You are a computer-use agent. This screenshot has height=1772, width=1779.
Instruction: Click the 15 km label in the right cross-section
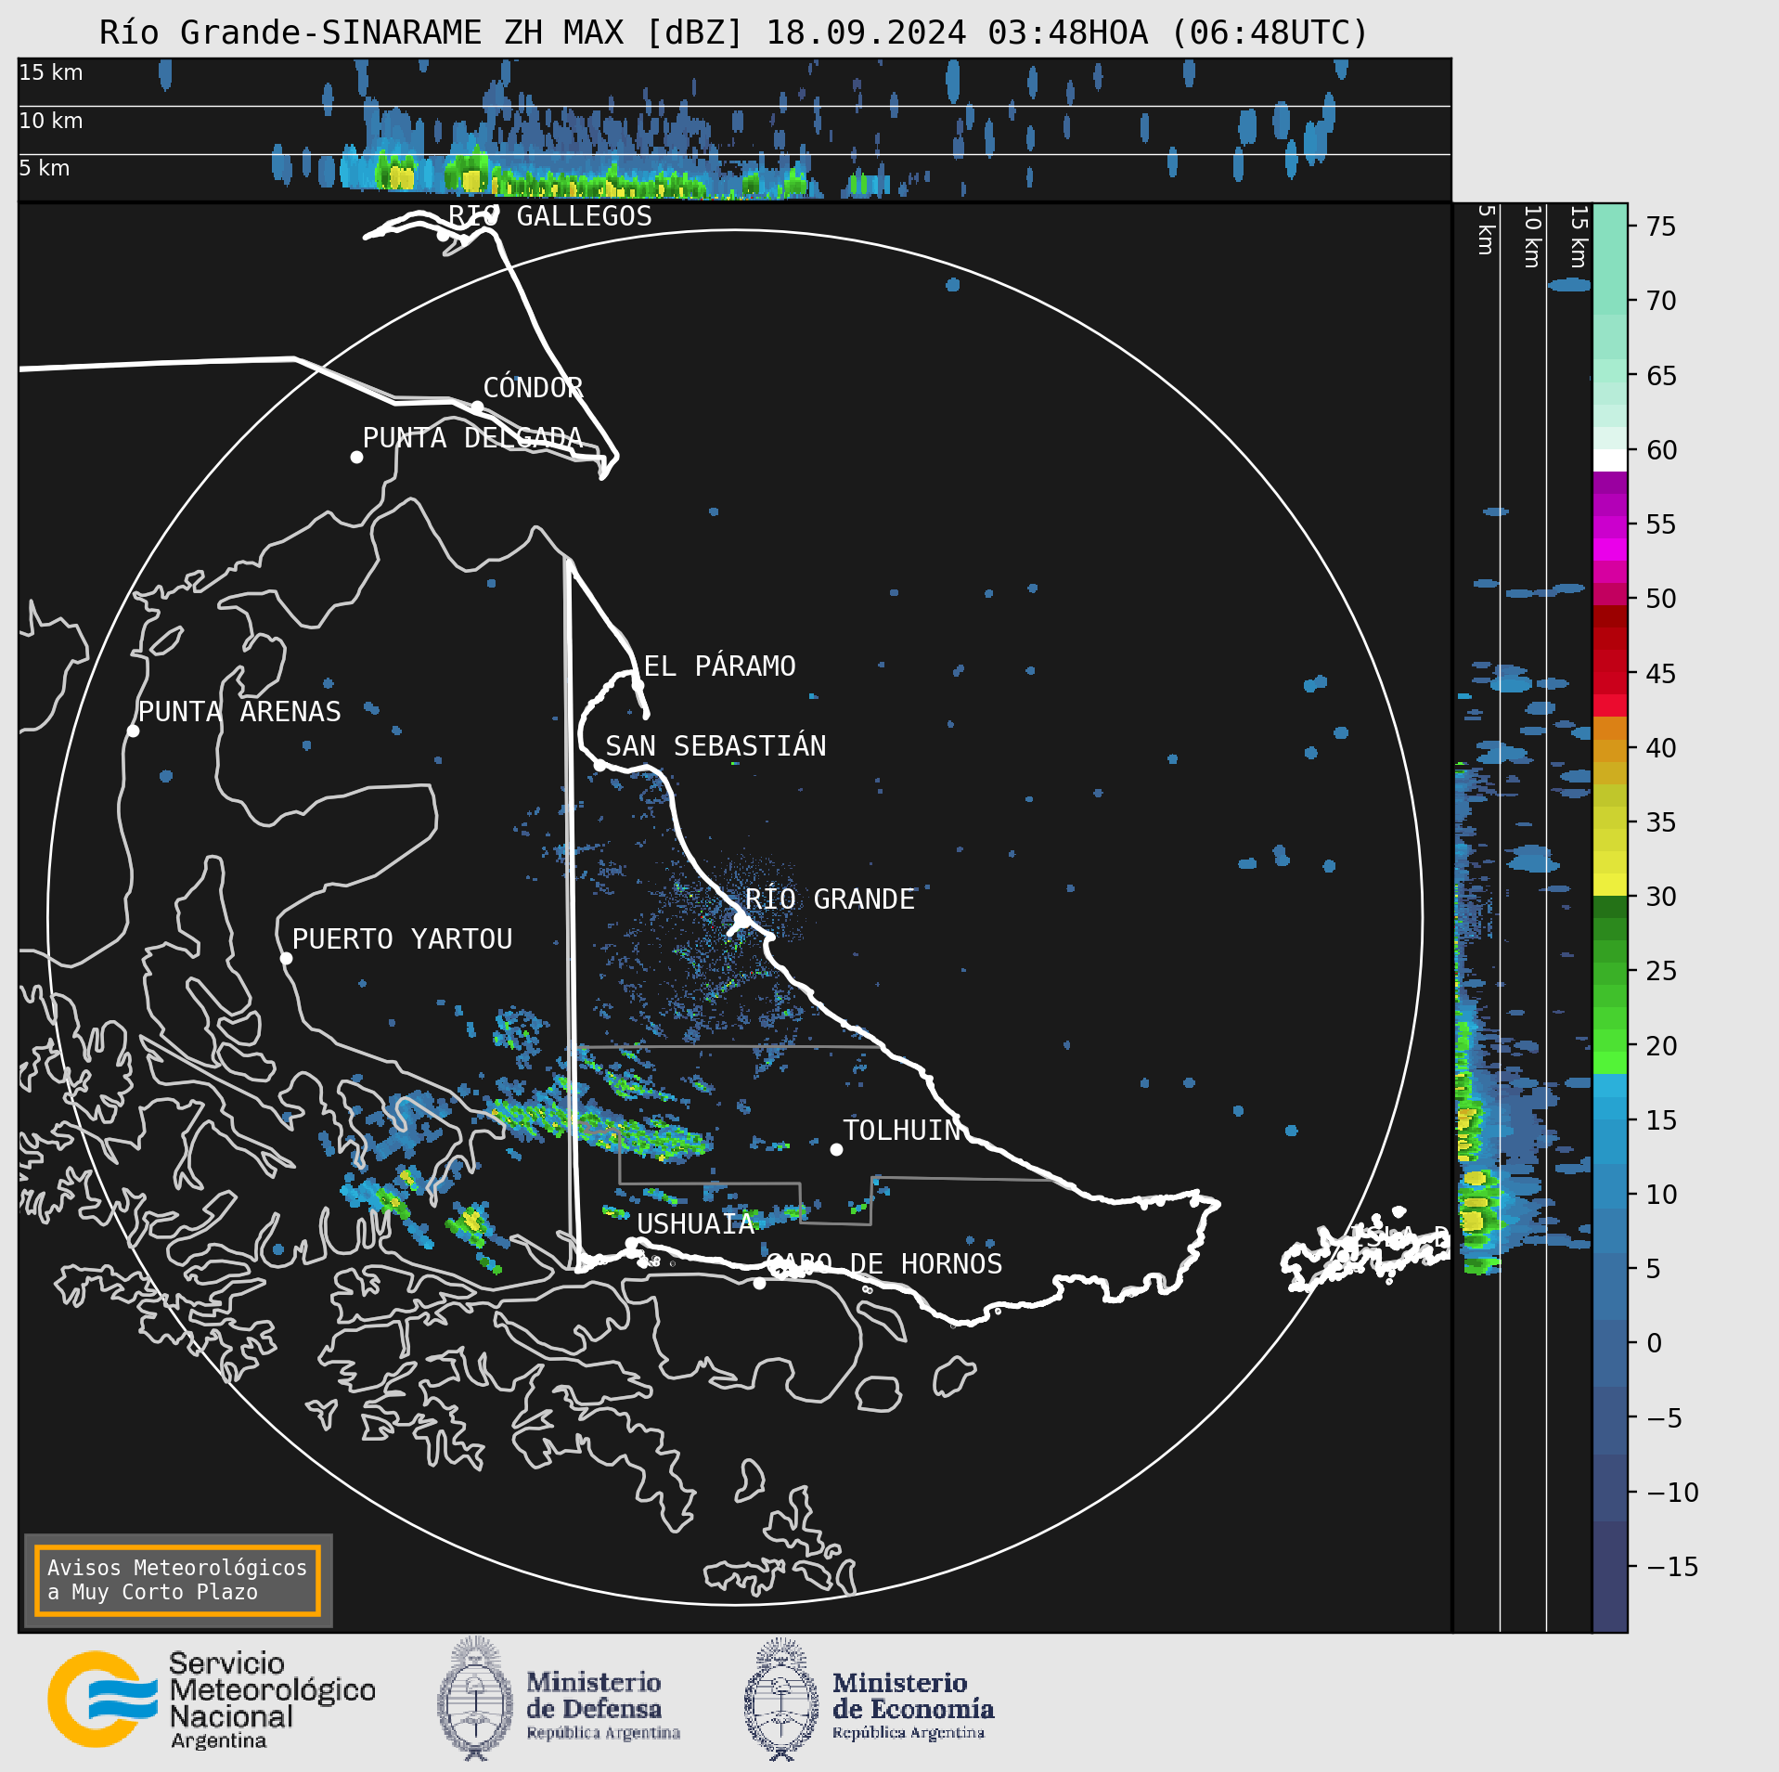tap(1578, 237)
